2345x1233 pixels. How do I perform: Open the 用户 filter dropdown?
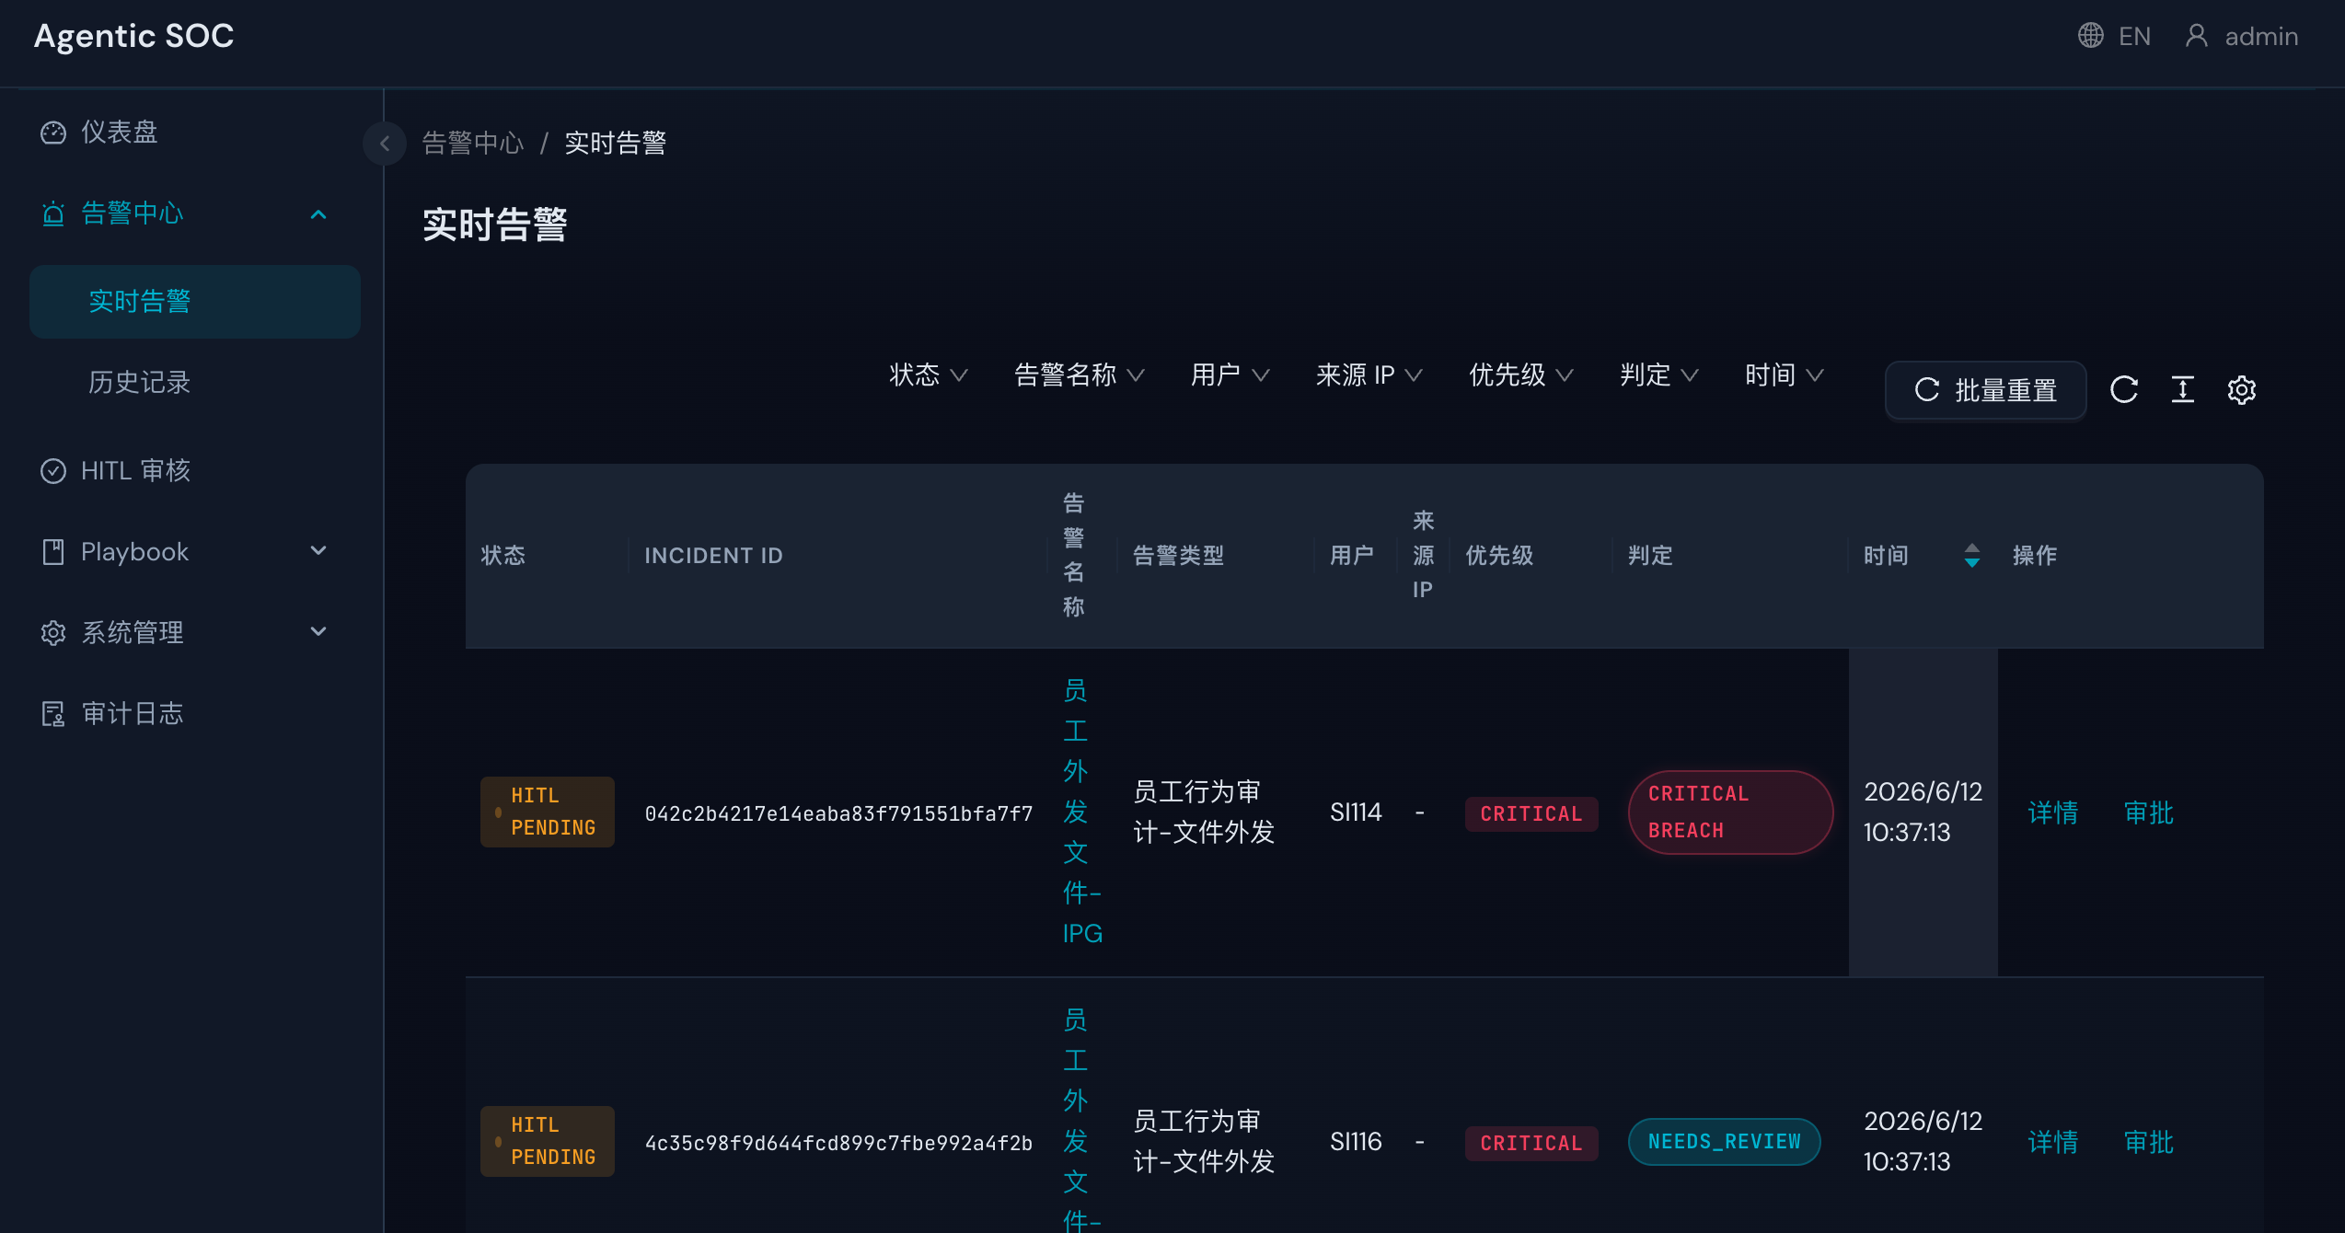1230,375
